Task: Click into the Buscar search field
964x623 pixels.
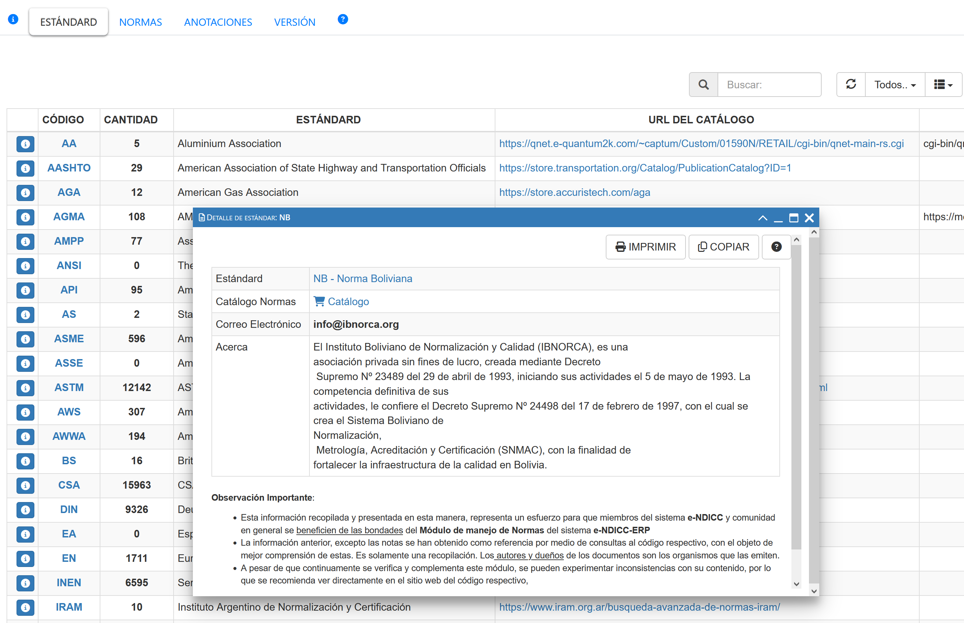Action: 769,85
